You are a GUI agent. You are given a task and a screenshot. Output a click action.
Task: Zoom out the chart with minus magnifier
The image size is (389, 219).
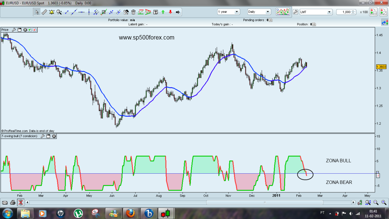pyautogui.click(x=376, y=203)
